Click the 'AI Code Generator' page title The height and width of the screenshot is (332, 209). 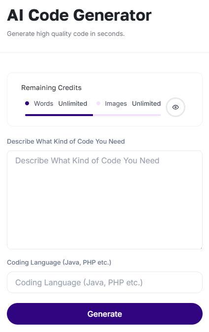tap(79, 15)
